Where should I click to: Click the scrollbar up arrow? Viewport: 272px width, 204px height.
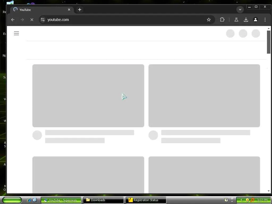click(269, 28)
